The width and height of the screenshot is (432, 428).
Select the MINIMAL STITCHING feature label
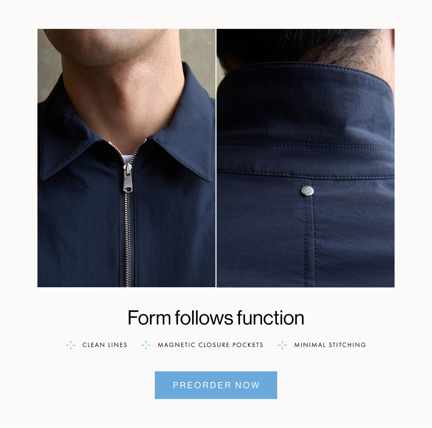click(x=330, y=345)
